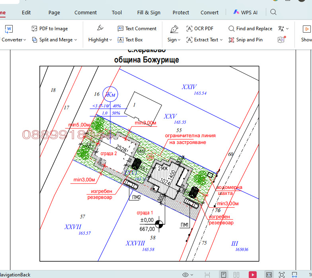
Task: Fit the page to window
Action: coord(282,275)
